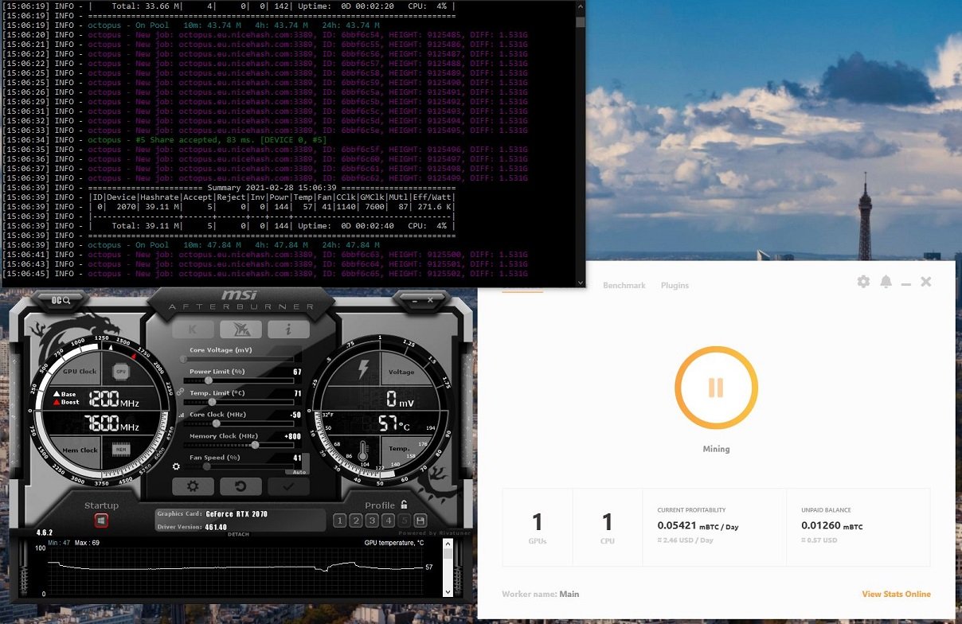
Task: Apply Afterburner settings with checkmark button
Action: (x=288, y=486)
